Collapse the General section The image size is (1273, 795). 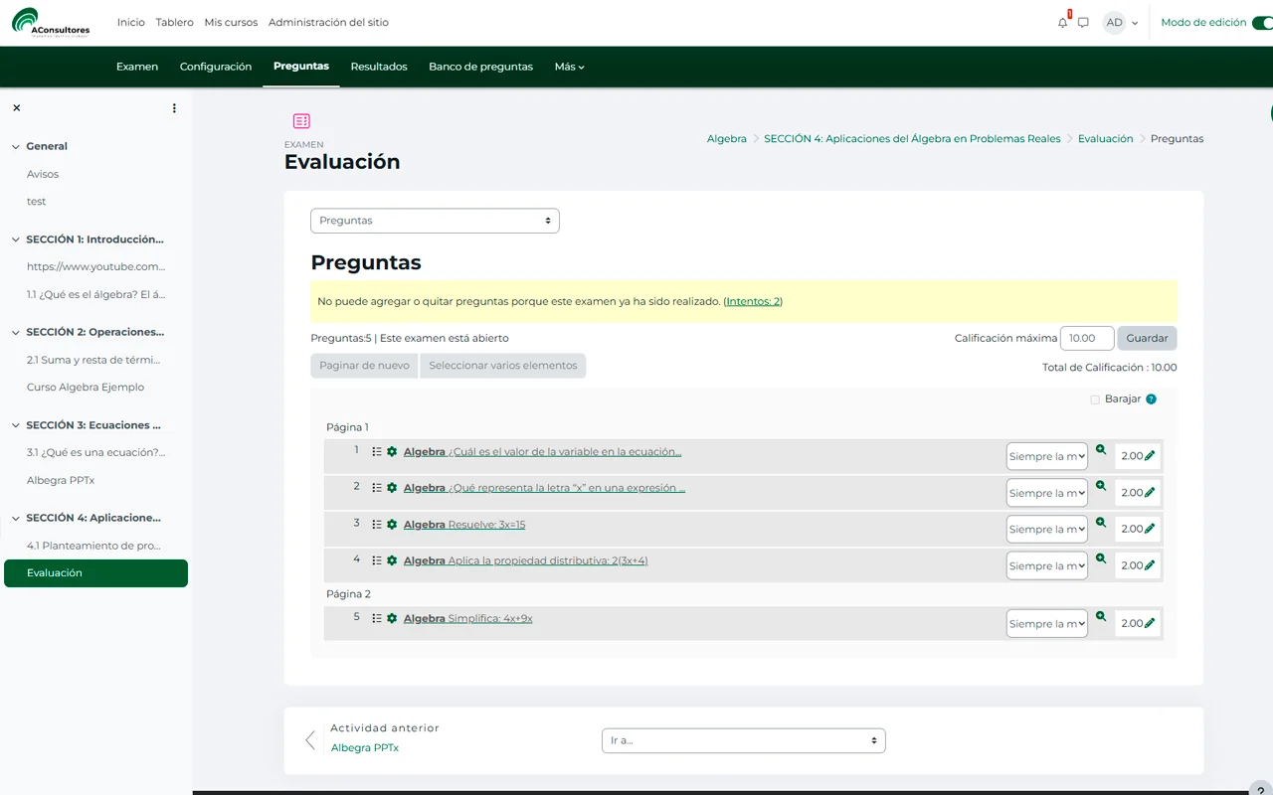point(16,147)
